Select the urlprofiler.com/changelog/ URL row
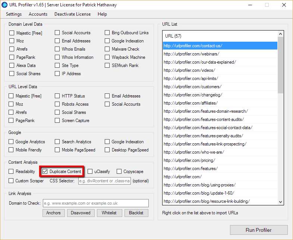 (x=220, y=95)
